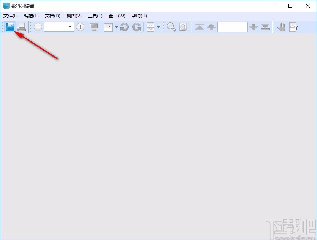Click the document find icon

click(x=183, y=27)
